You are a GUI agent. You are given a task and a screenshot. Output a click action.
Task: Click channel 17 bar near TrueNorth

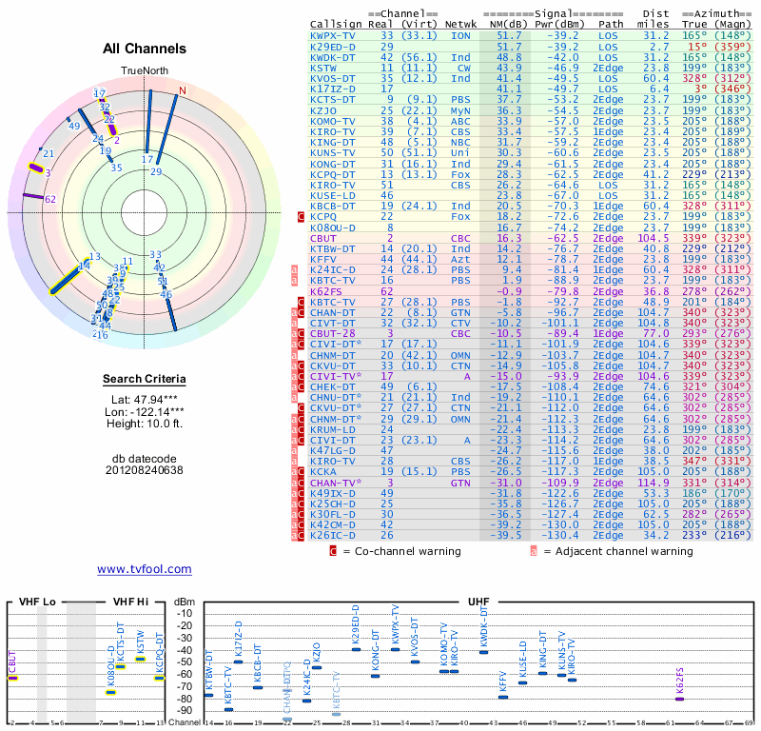pyautogui.click(x=148, y=122)
